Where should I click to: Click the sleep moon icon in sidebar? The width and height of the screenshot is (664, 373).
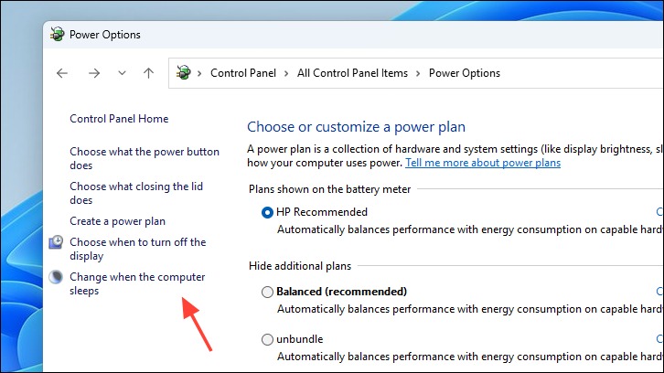[56, 277]
